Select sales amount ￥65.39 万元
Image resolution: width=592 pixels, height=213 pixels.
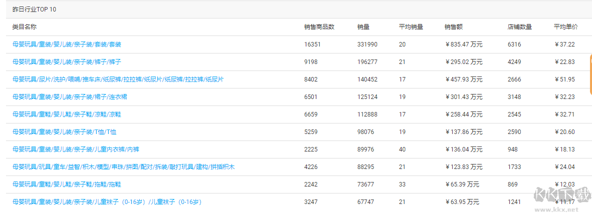click(462, 184)
